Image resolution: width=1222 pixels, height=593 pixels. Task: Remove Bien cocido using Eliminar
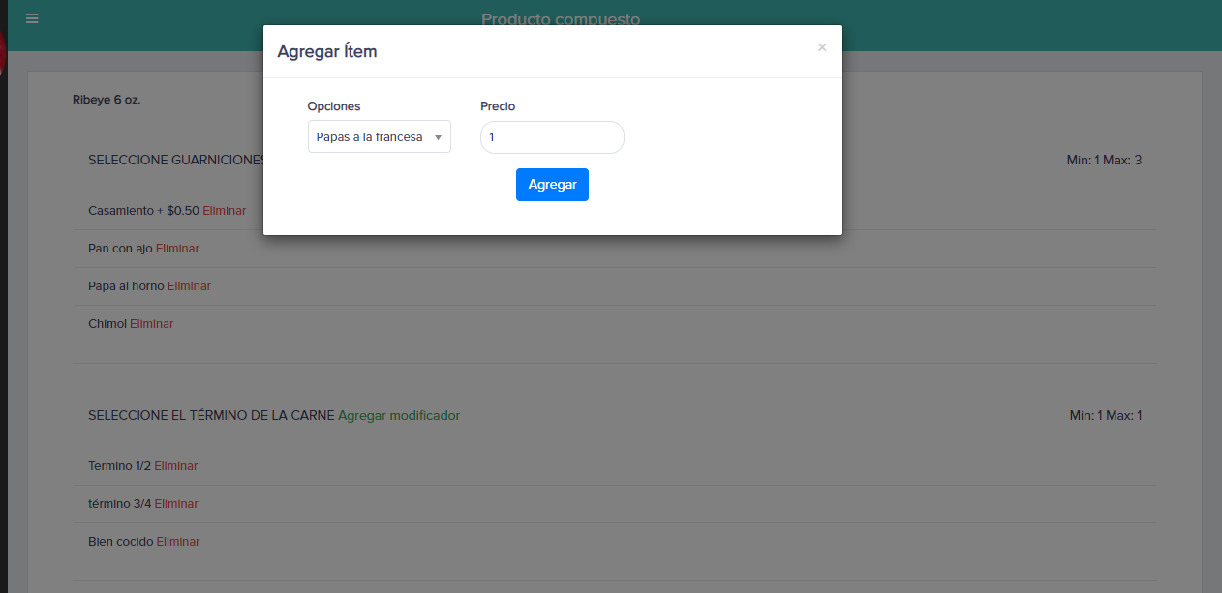(178, 542)
